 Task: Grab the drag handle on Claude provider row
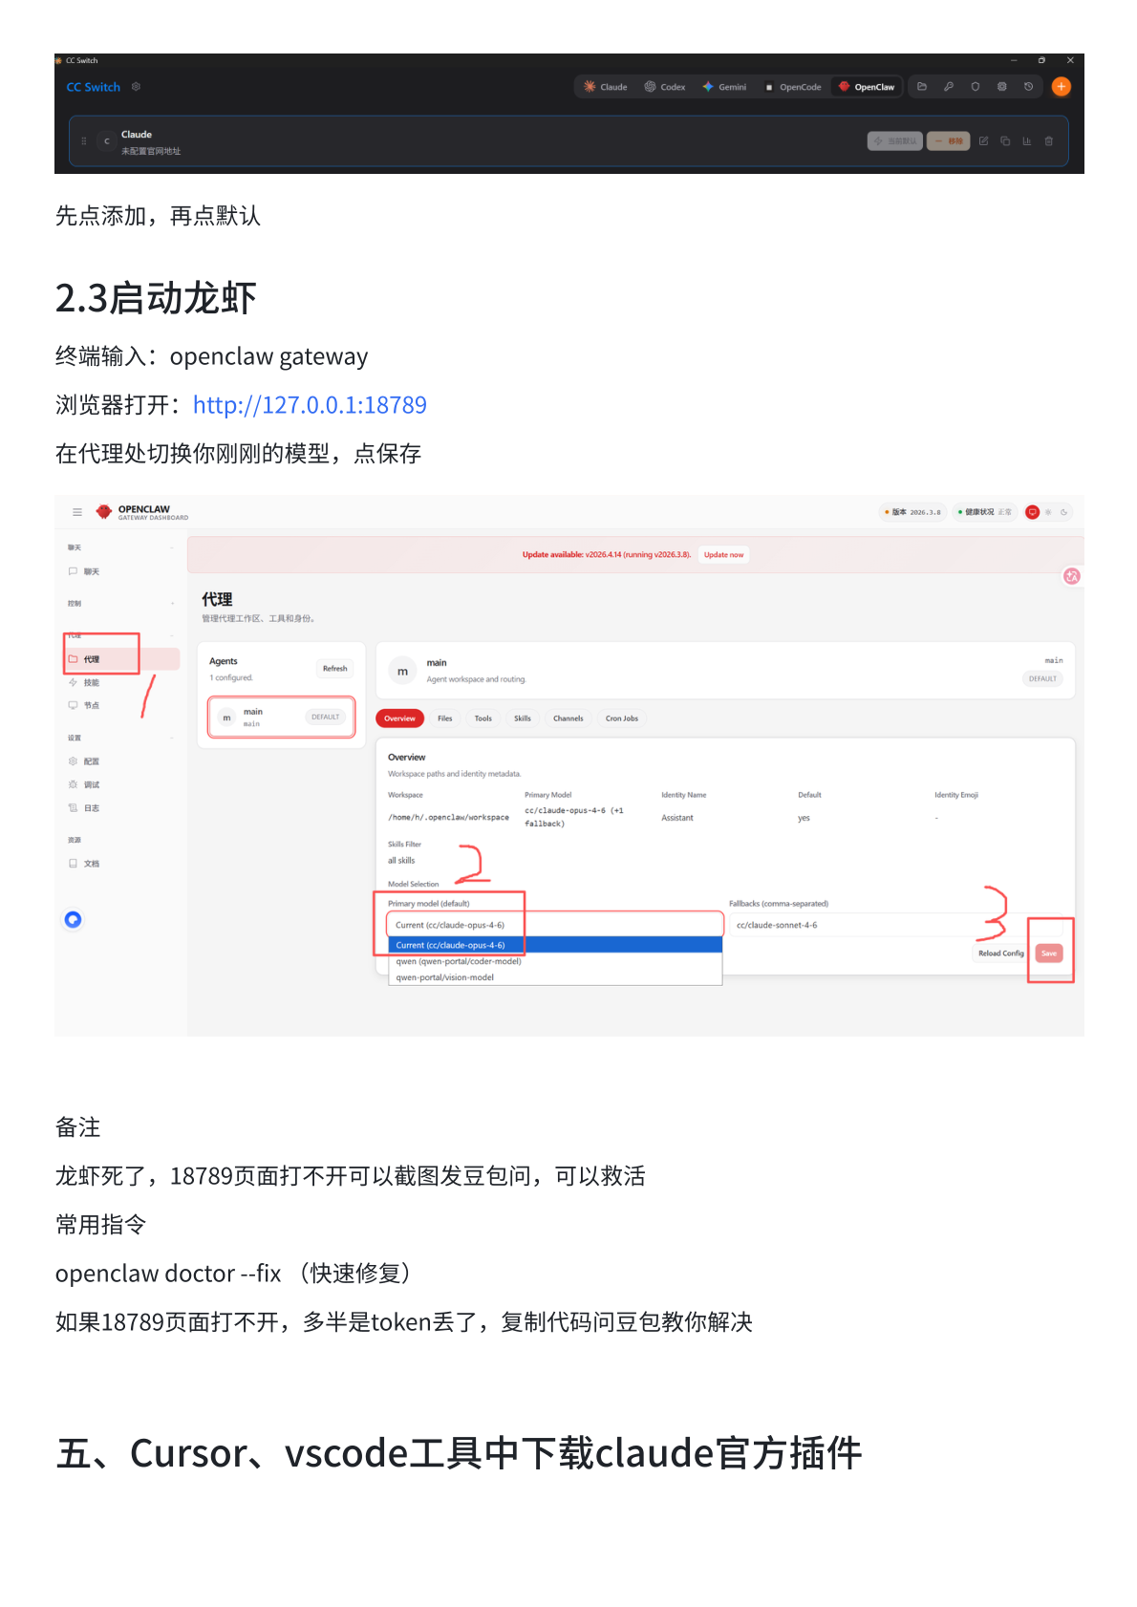(x=84, y=141)
